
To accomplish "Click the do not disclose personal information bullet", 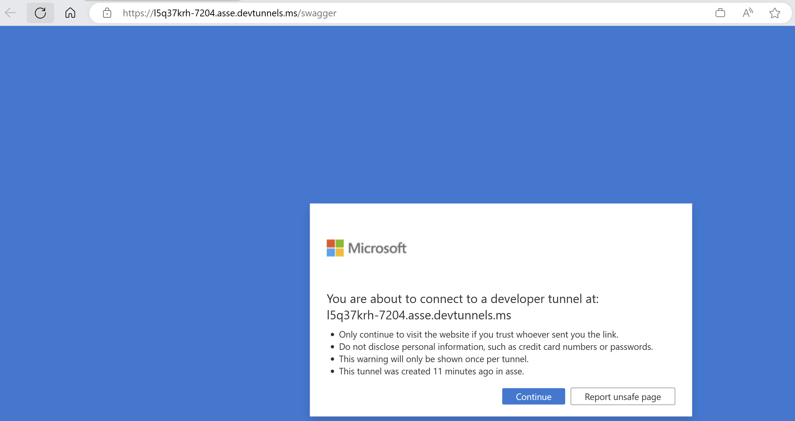I will (496, 347).
